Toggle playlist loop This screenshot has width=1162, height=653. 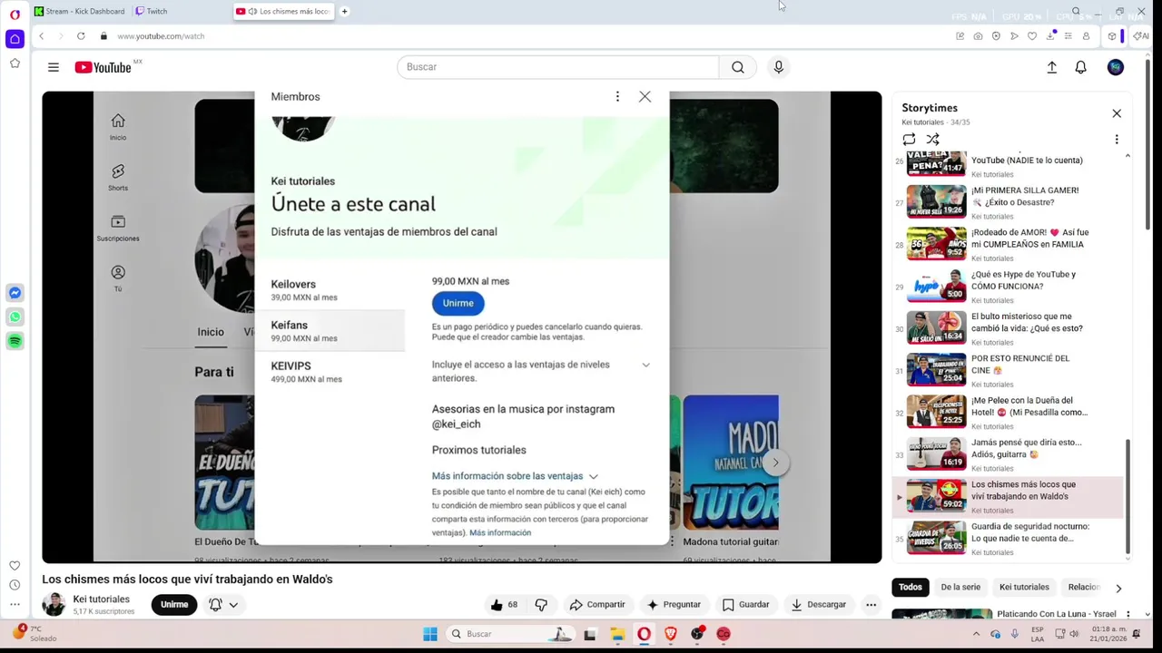[x=909, y=140]
